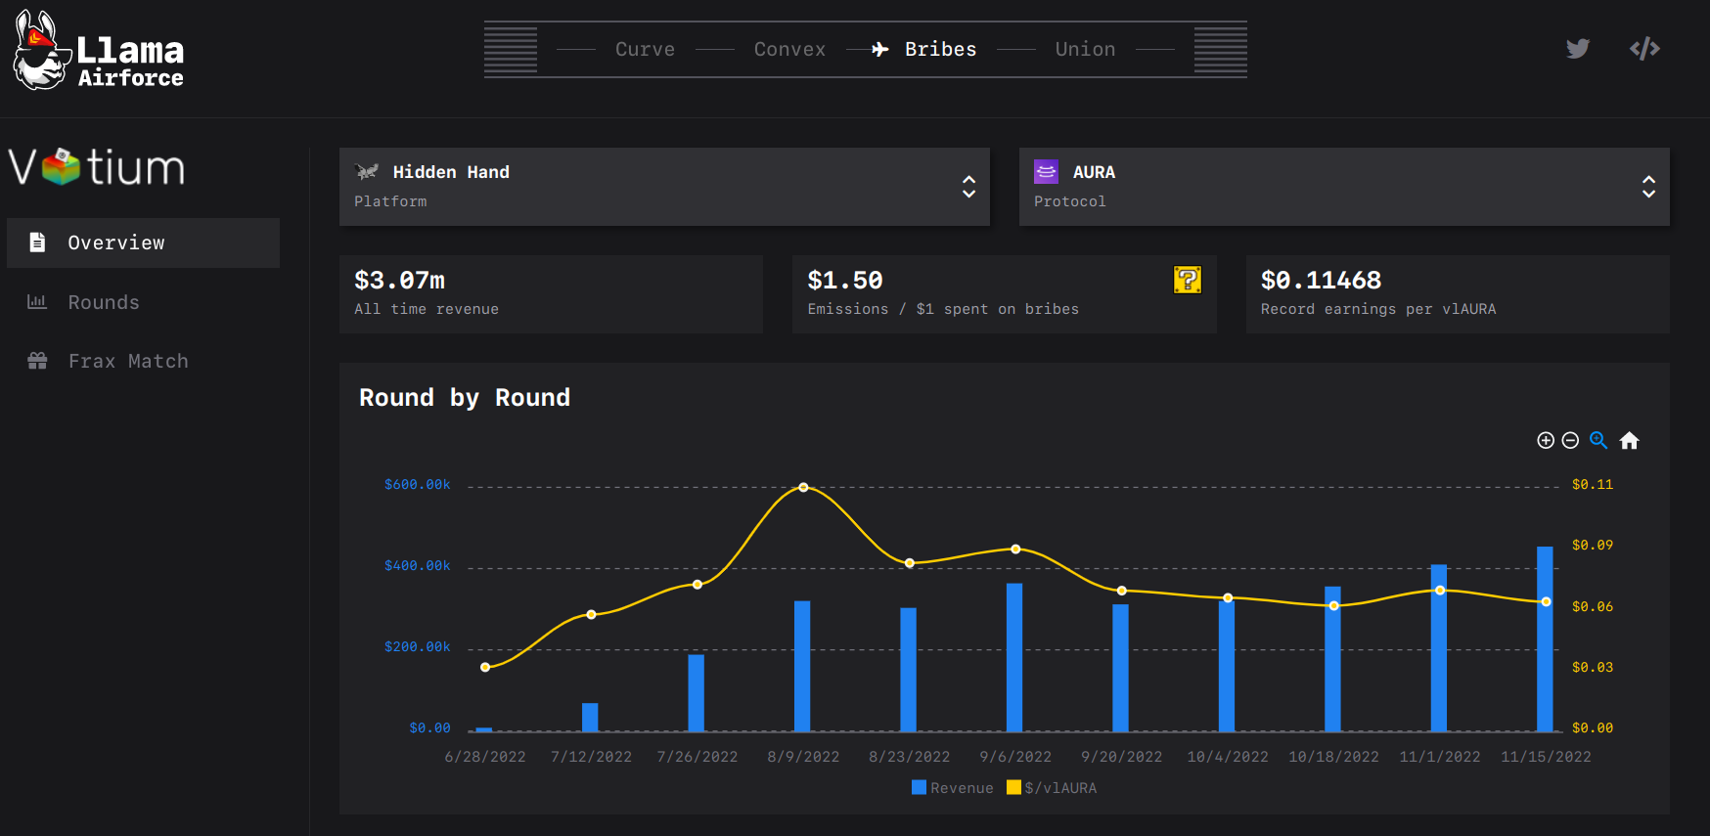Image resolution: width=1710 pixels, height=836 pixels.
Task: Click the 6/28/2022 line data point
Action: 485,667
